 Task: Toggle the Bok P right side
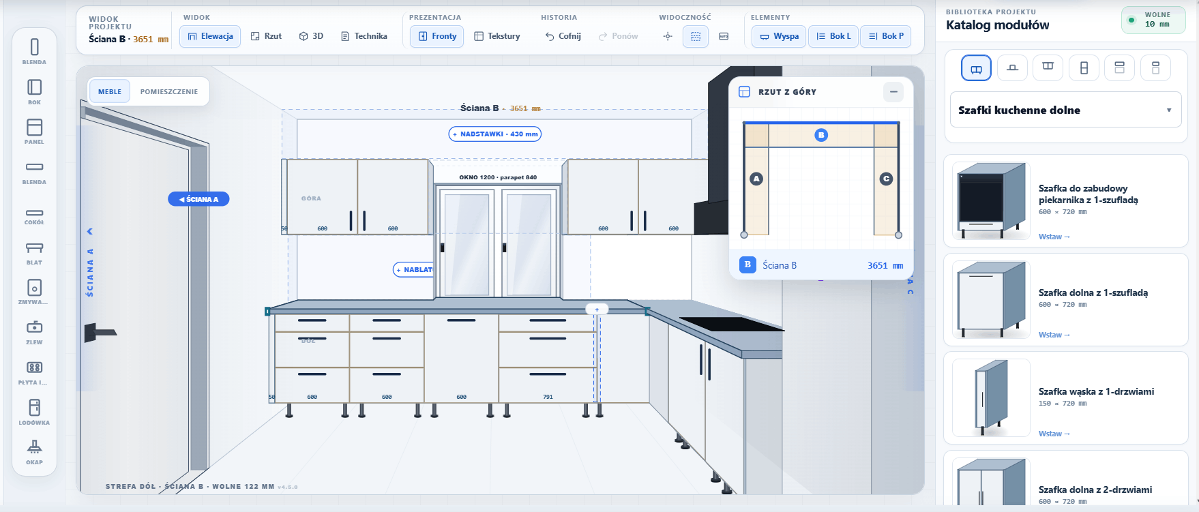(886, 36)
